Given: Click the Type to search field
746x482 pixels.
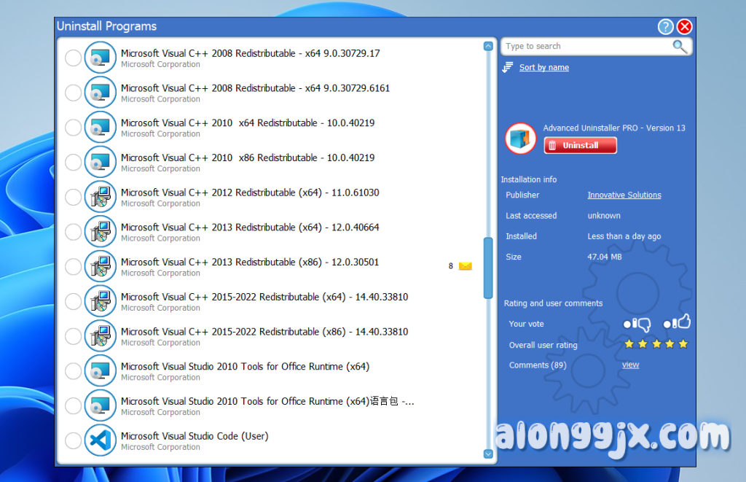Looking at the screenshot, I should [586, 47].
